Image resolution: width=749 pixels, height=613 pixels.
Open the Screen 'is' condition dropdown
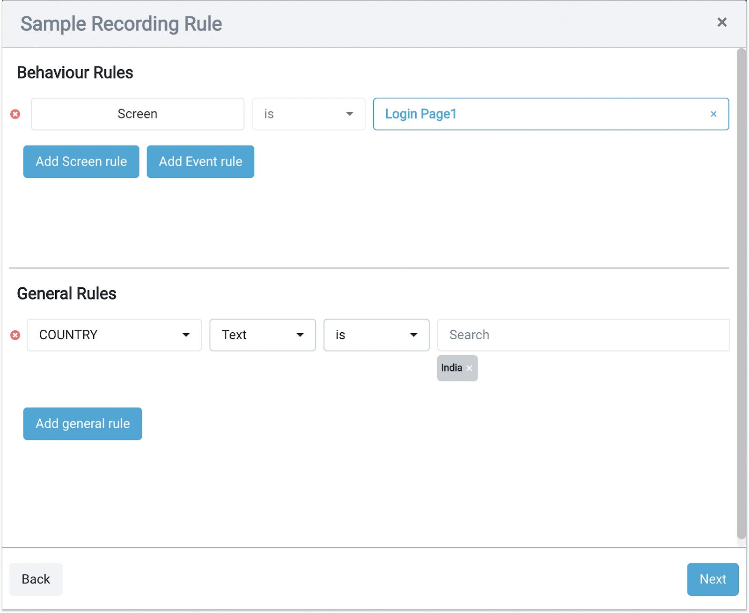(x=308, y=114)
